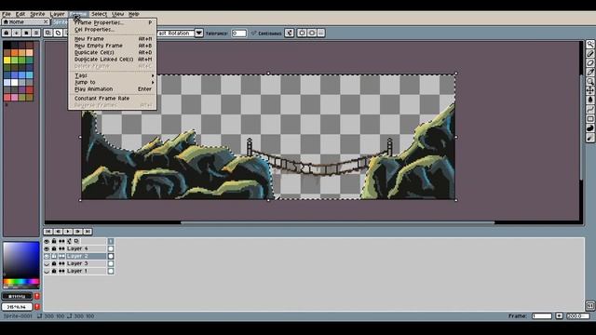Choose Cel Properties menu entry

click(113, 29)
